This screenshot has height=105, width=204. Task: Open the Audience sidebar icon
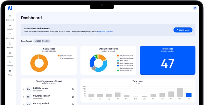(x=10, y=53)
